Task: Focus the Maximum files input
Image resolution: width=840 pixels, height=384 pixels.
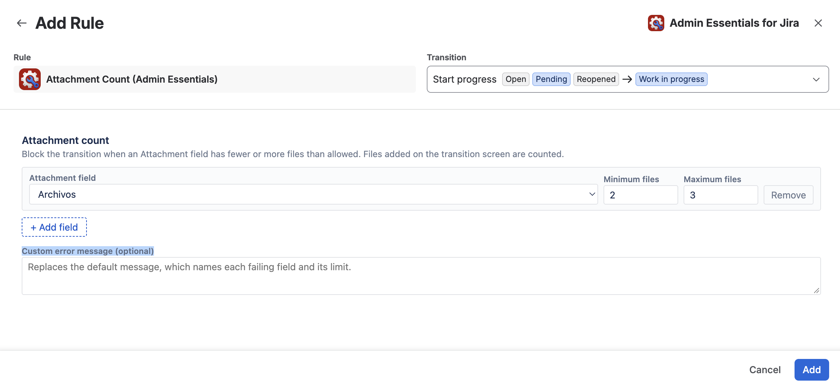Action: (721, 195)
